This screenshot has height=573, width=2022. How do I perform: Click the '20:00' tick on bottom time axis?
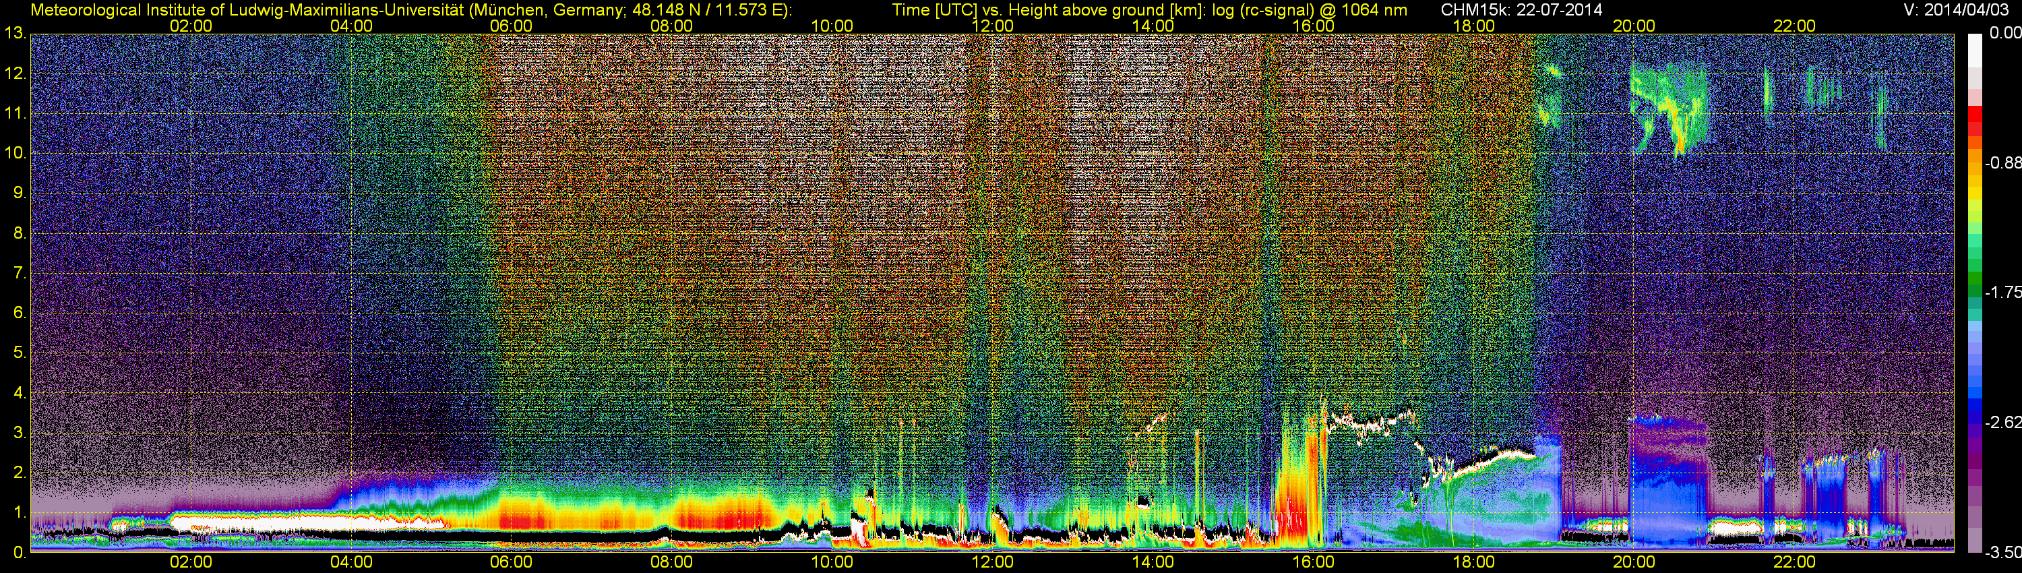click(x=1634, y=563)
